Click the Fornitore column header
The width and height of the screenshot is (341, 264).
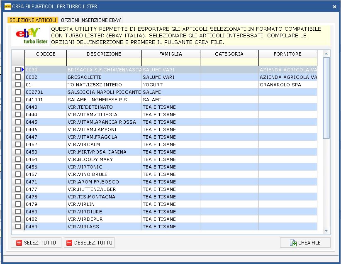click(288, 54)
